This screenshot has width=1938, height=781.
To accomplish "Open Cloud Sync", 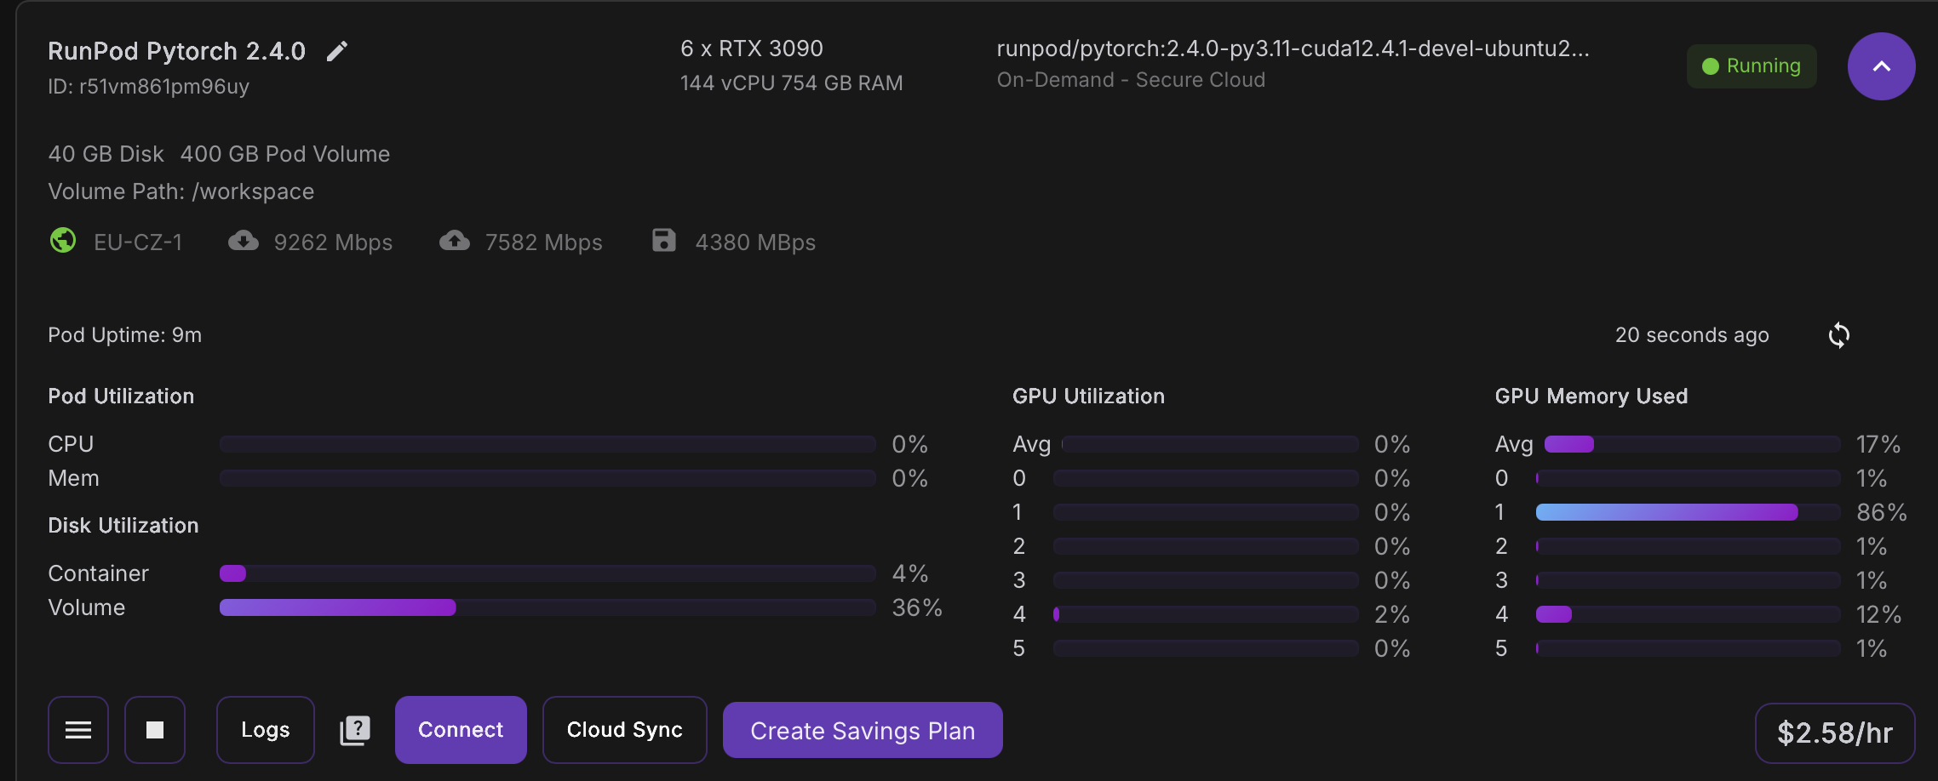I will coord(625,730).
